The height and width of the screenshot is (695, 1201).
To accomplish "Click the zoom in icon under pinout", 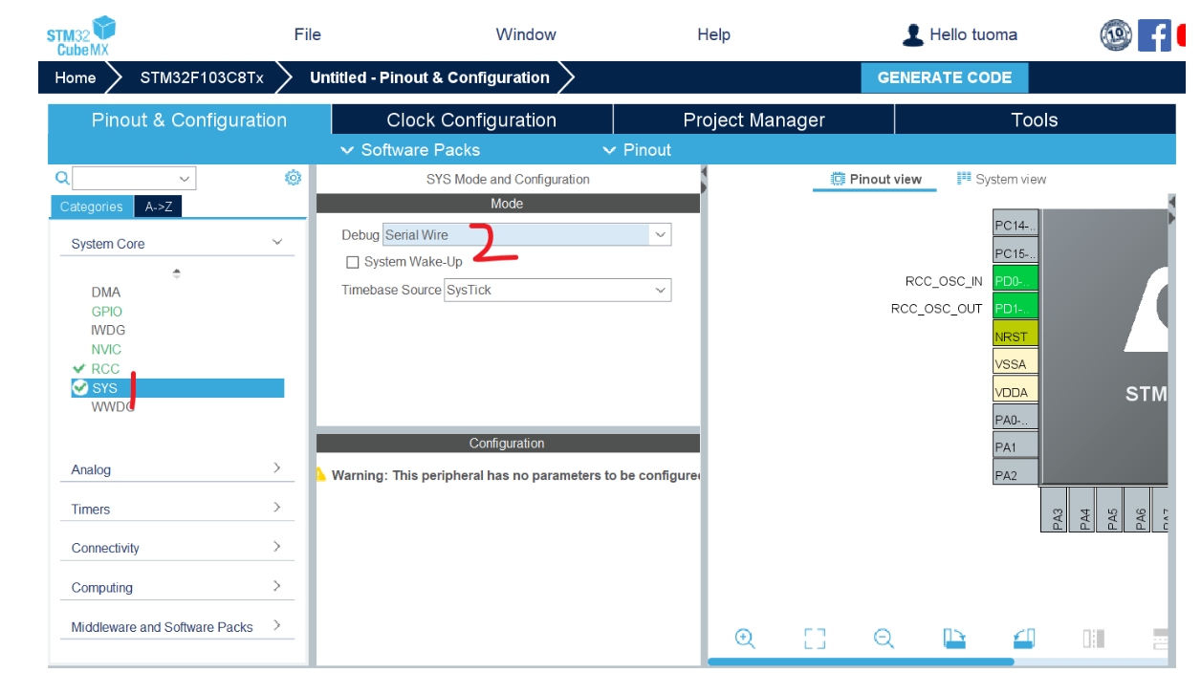I will [x=746, y=639].
